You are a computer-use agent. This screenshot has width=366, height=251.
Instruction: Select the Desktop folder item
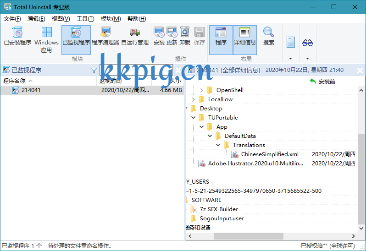point(211,109)
